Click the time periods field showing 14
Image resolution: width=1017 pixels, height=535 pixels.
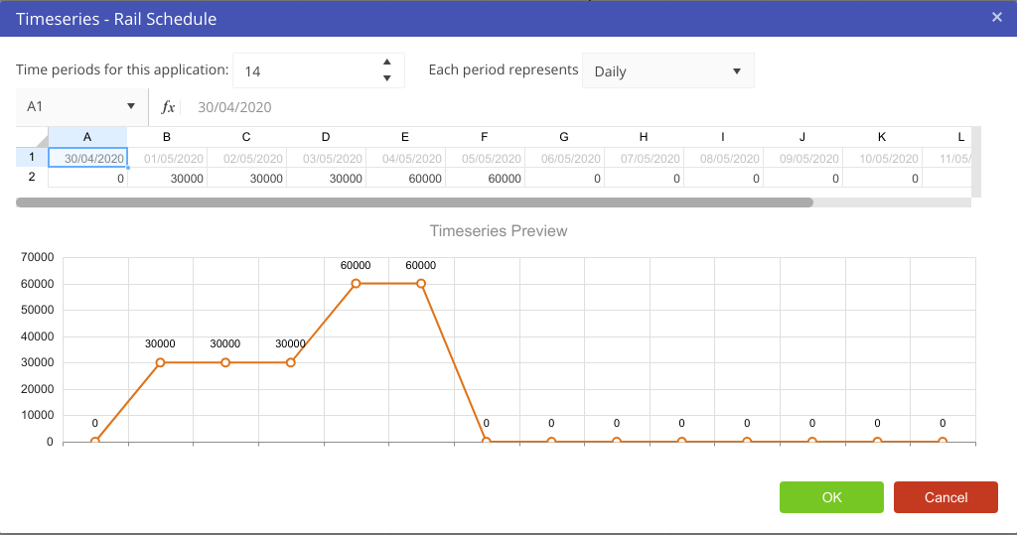[308, 71]
